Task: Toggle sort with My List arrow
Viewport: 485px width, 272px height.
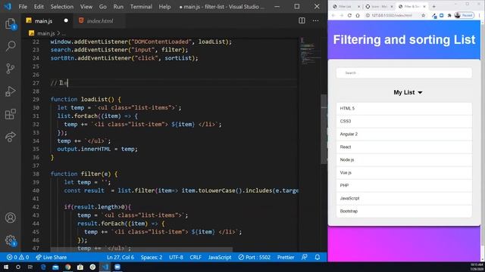Action: [420, 92]
